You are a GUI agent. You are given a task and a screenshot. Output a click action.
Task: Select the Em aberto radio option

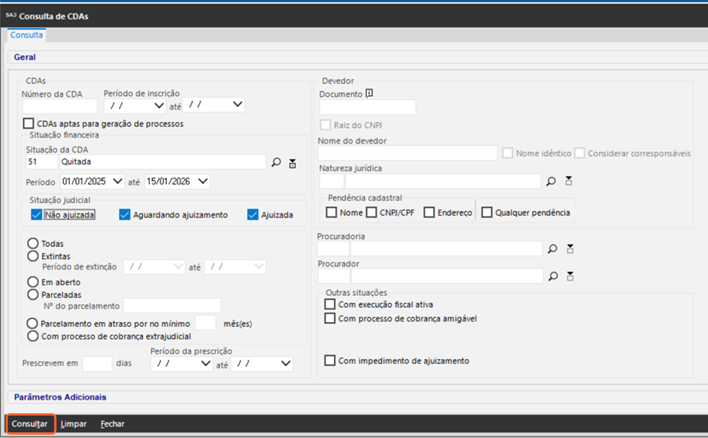pos(33,282)
